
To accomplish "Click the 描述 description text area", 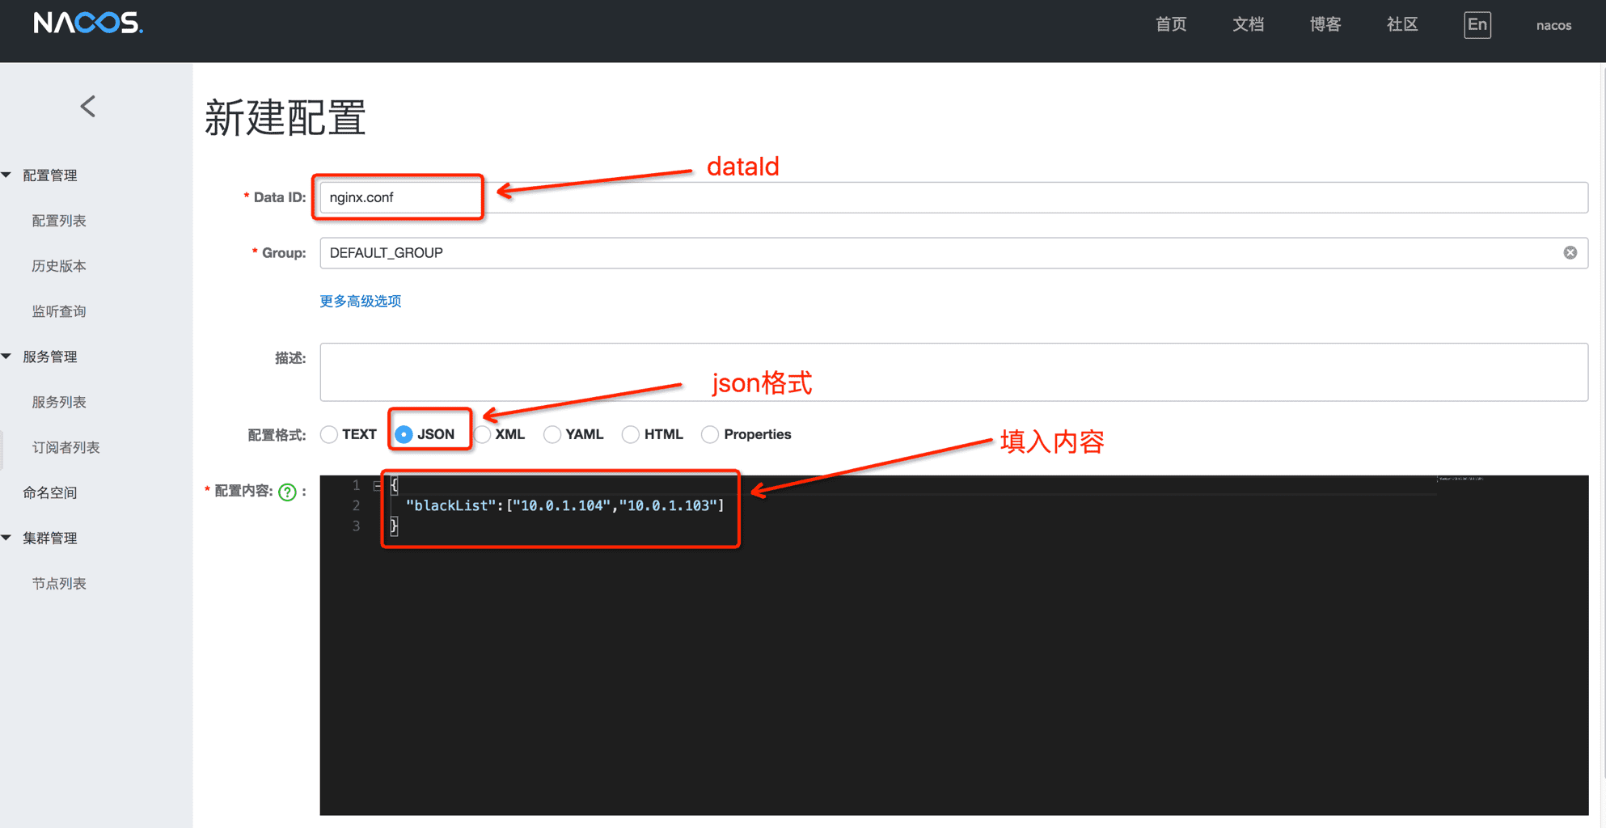I will pos(954,372).
